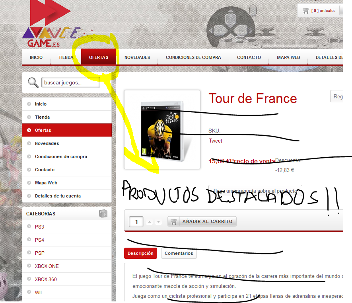Screen dimensions: 352x303
Task: Go to Novedades in the sidebar menu
Action: (x=67, y=143)
